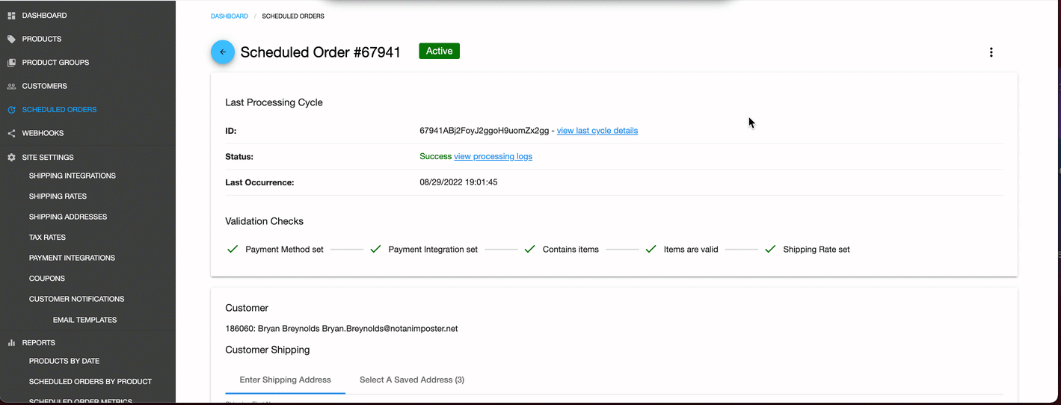Click the Scheduled Orders clock icon

11,110
